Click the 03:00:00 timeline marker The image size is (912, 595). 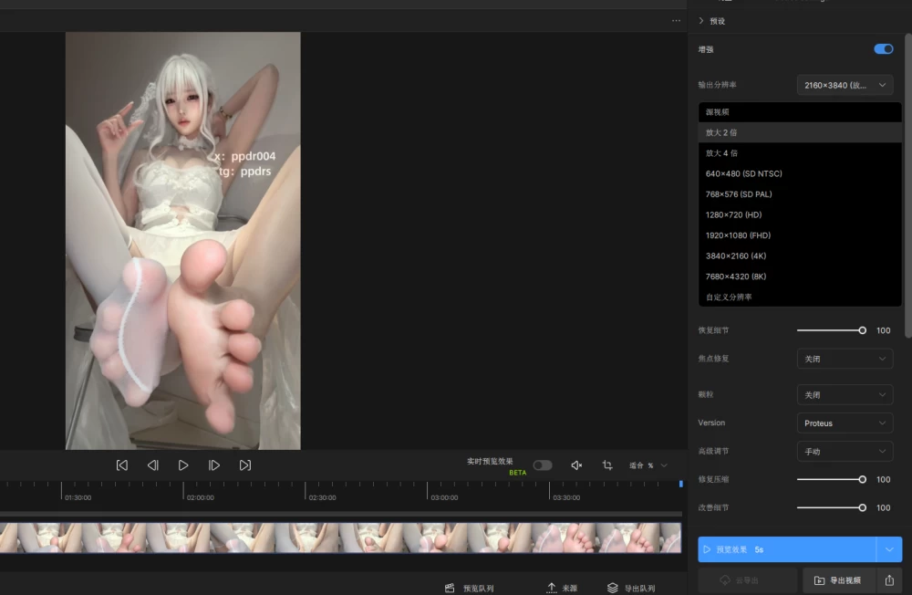444,497
